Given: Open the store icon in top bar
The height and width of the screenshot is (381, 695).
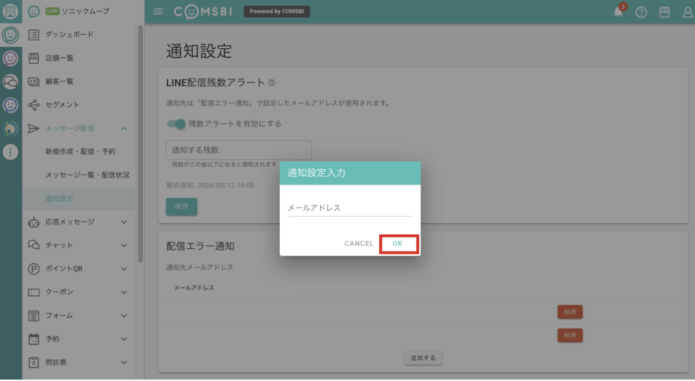Looking at the screenshot, I should pos(665,12).
